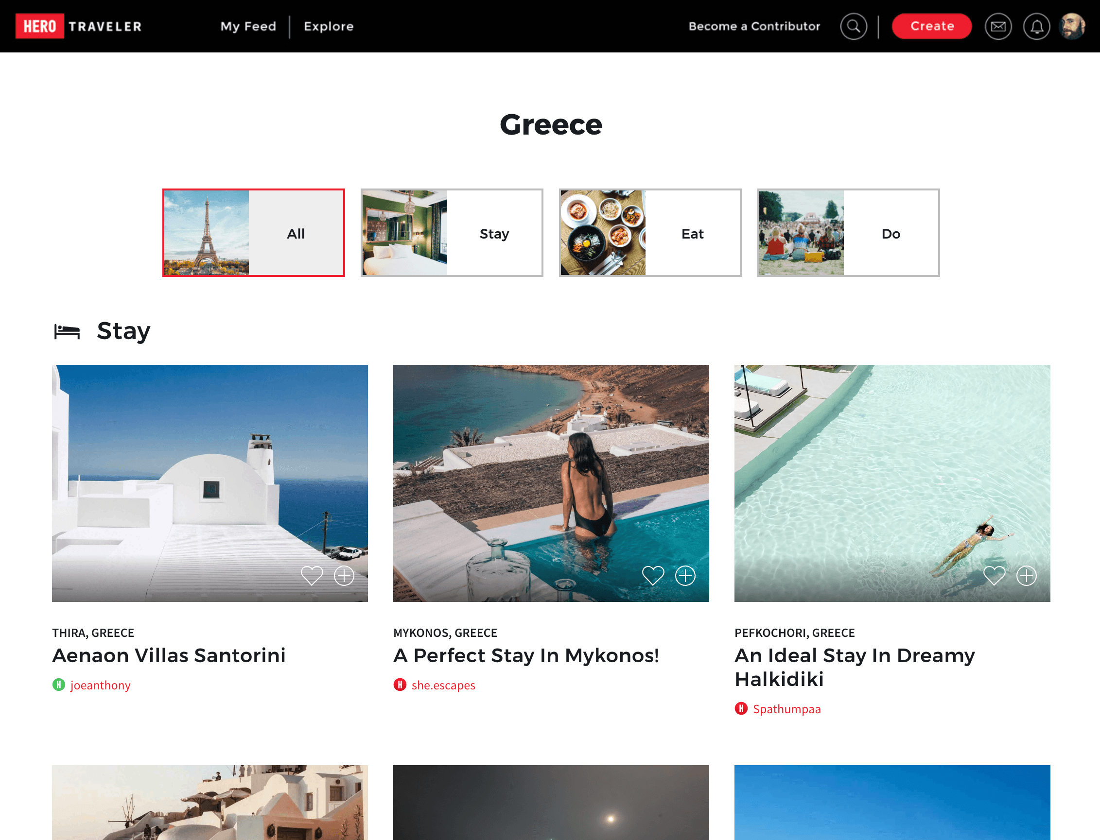Open the search magnifier icon
The height and width of the screenshot is (840, 1100).
click(x=854, y=26)
